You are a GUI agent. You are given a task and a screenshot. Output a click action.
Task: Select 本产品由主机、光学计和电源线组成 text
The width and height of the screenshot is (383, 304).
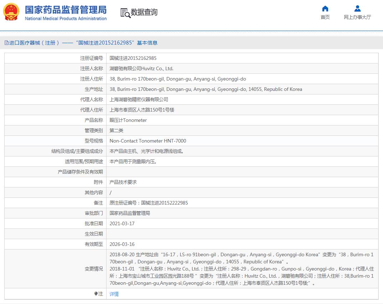pyautogui.click(x=146, y=151)
